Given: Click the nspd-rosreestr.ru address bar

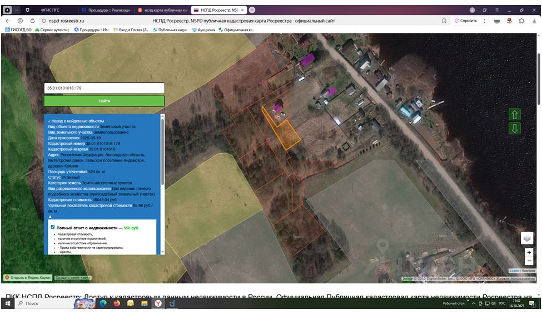Looking at the screenshot, I should point(66,21).
